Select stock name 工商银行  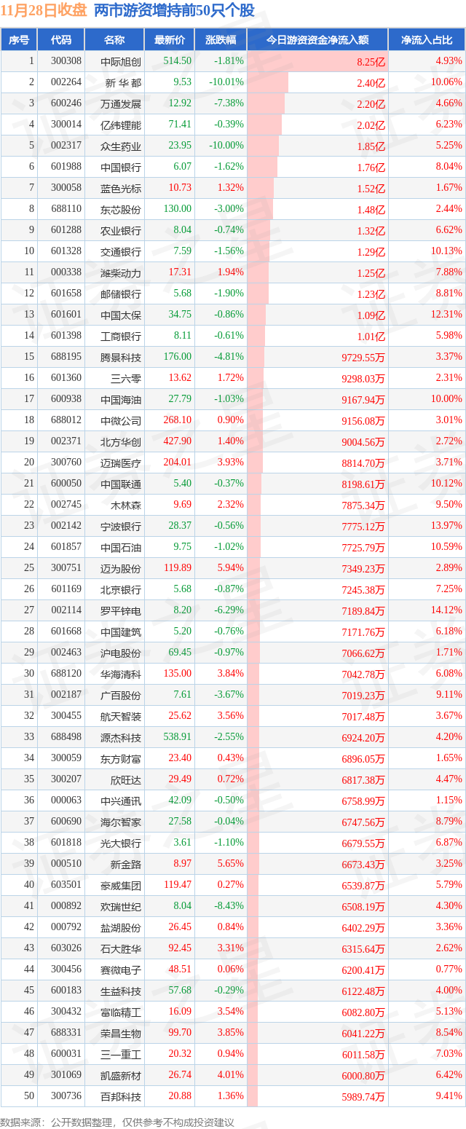pos(122,337)
